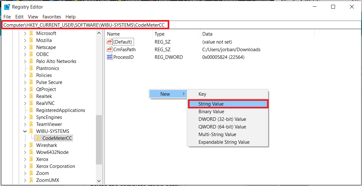Click the WIBU-SYSTEMS folder icon

pyautogui.click(x=32, y=131)
